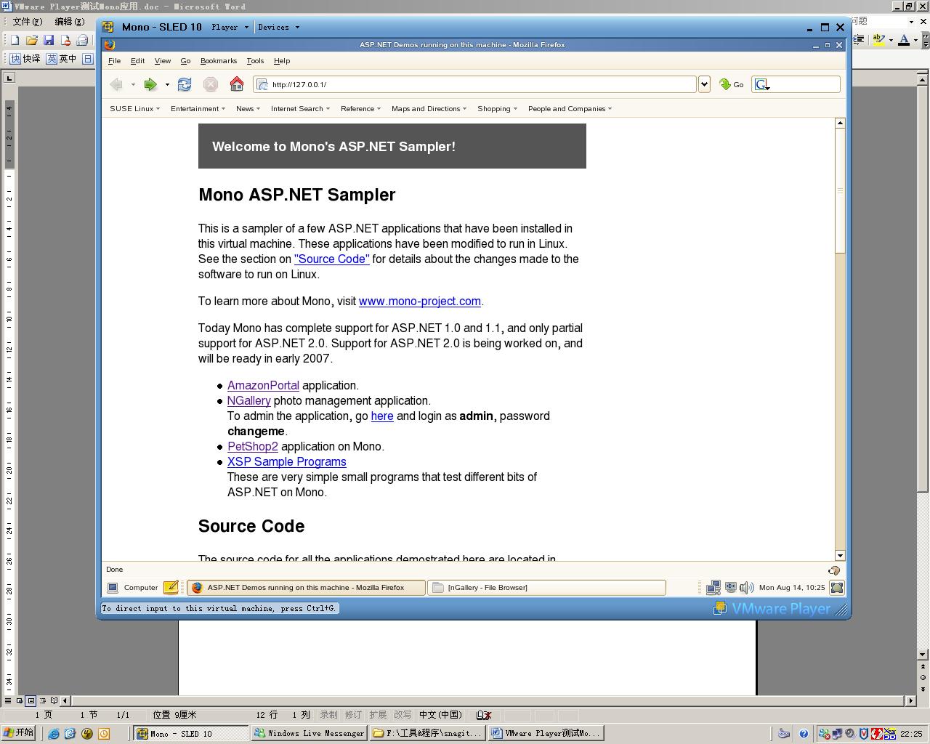
Task: Switch to Windows Live Messenger taskbar button
Action: point(309,733)
